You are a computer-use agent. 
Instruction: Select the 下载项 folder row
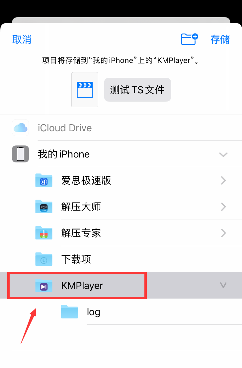pos(121,259)
